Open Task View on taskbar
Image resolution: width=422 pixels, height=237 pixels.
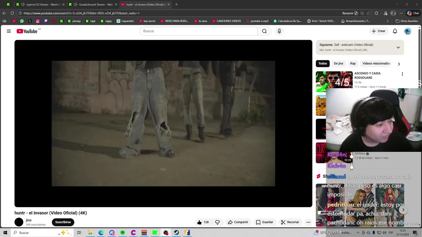(79, 233)
